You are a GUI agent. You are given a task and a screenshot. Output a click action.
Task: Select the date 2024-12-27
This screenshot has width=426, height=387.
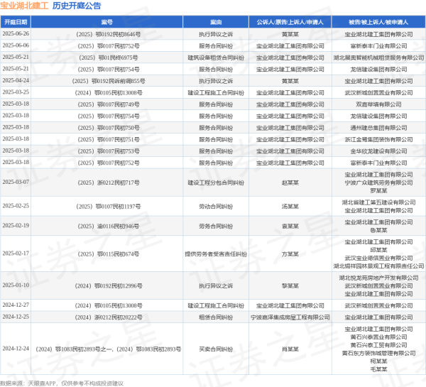click(16, 305)
